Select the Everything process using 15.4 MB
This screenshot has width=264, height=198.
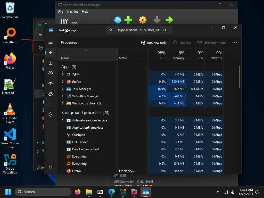tap(141, 164)
